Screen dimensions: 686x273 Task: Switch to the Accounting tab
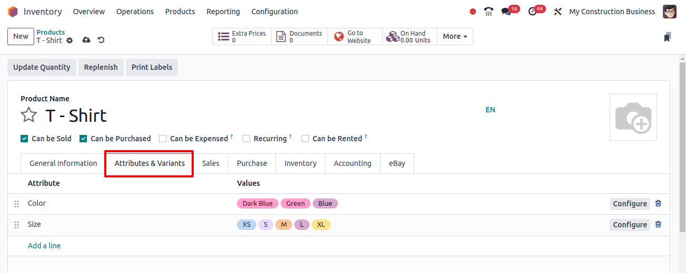353,163
